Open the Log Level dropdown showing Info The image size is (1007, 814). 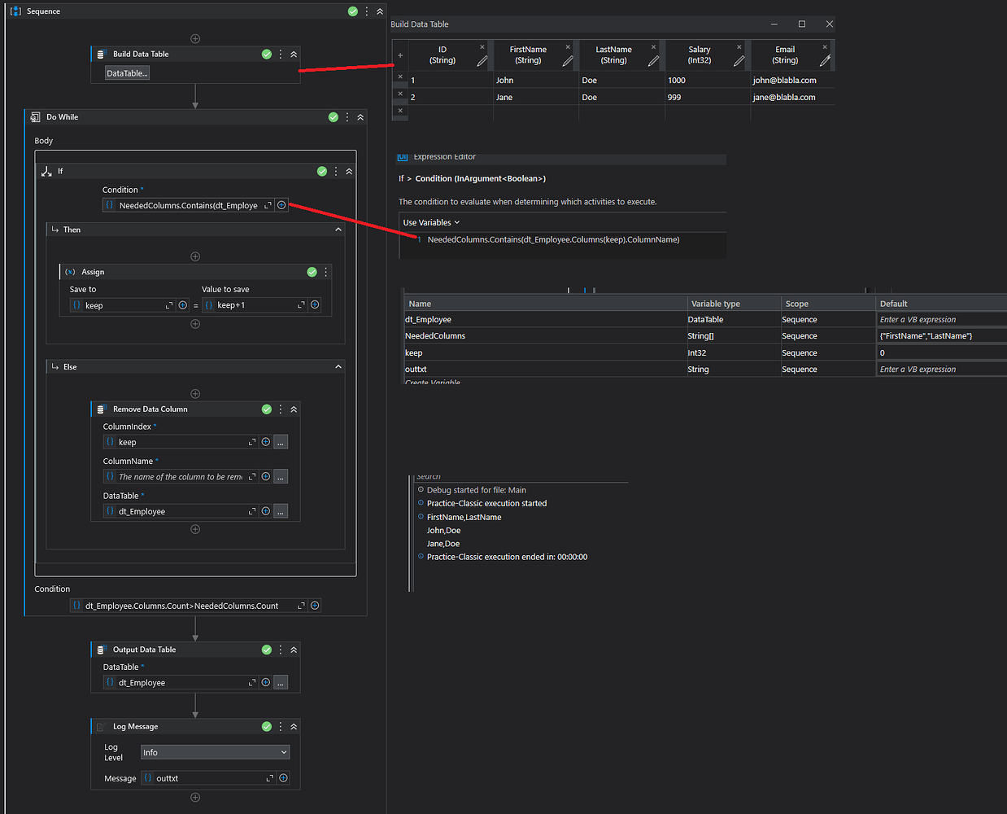[x=215, y=752]
